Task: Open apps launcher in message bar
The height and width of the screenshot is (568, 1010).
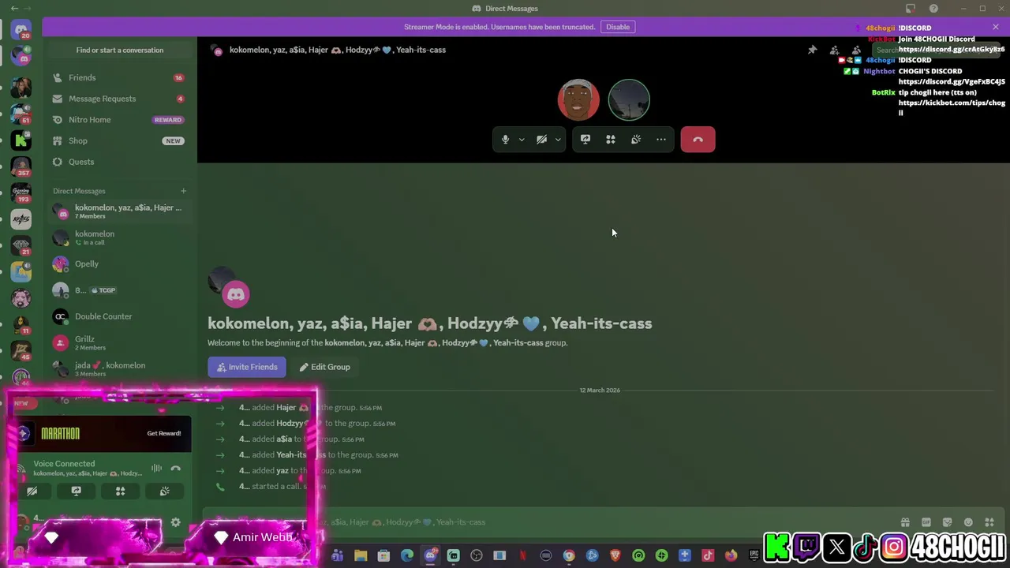Action: (989, 522)
